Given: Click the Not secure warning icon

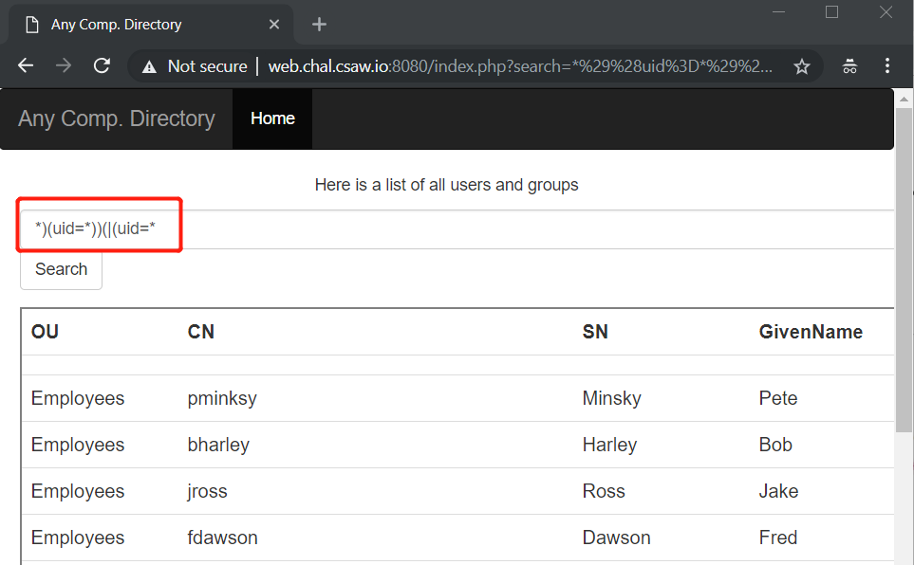Looking at the screenshot, I should point(149,67).
